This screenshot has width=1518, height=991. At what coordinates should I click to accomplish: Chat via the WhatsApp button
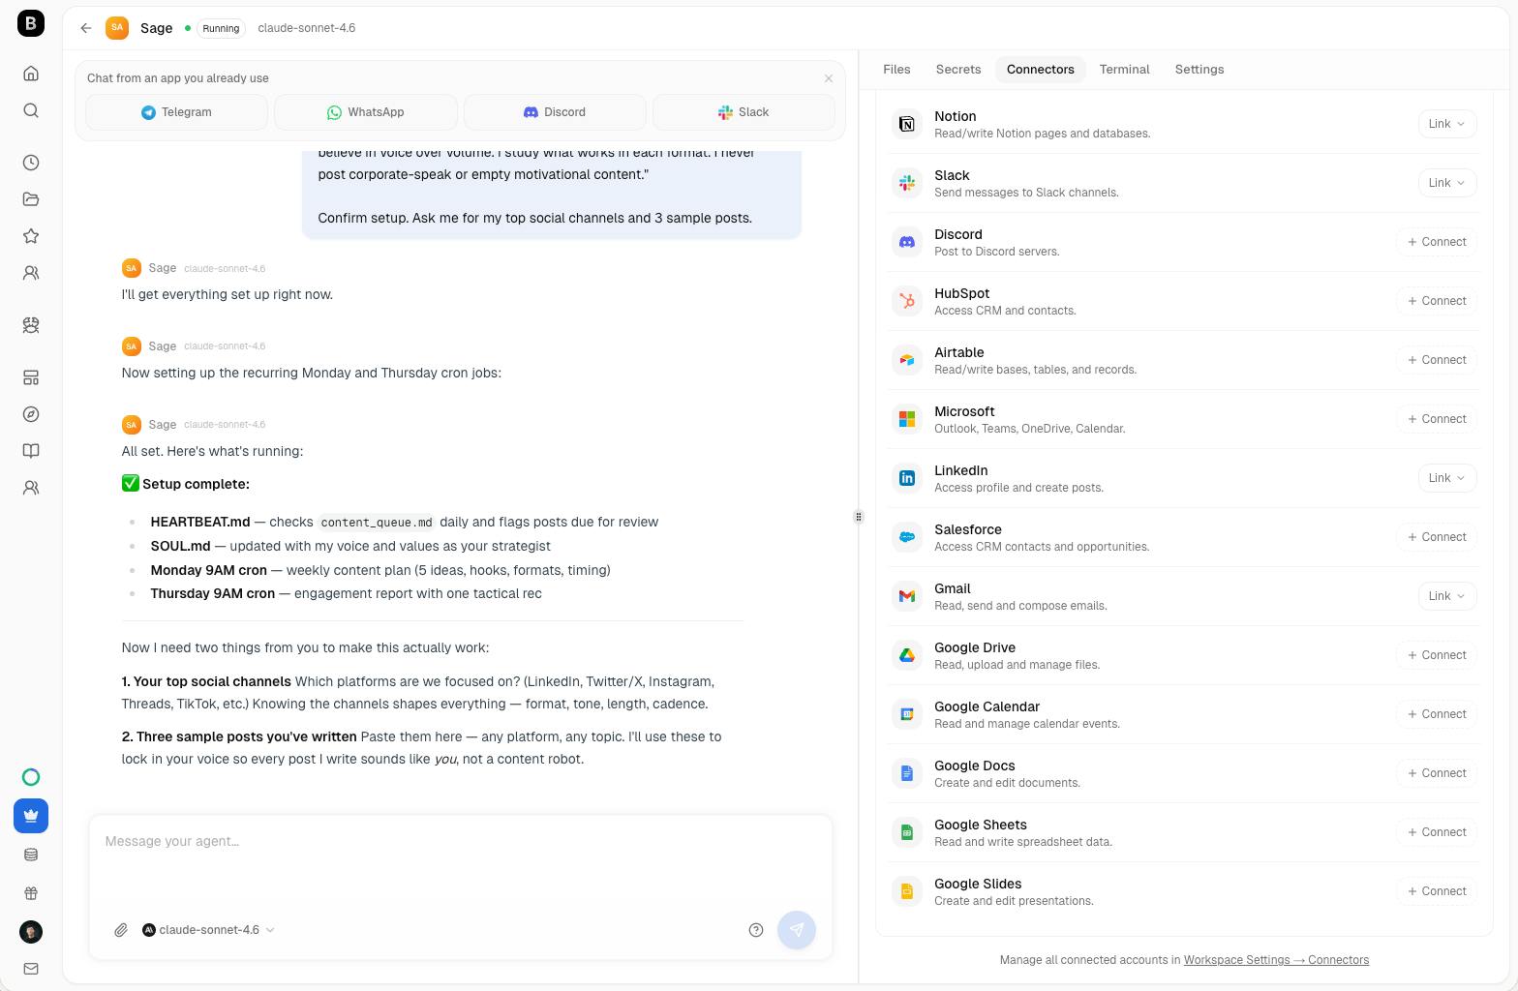(366, 112)
